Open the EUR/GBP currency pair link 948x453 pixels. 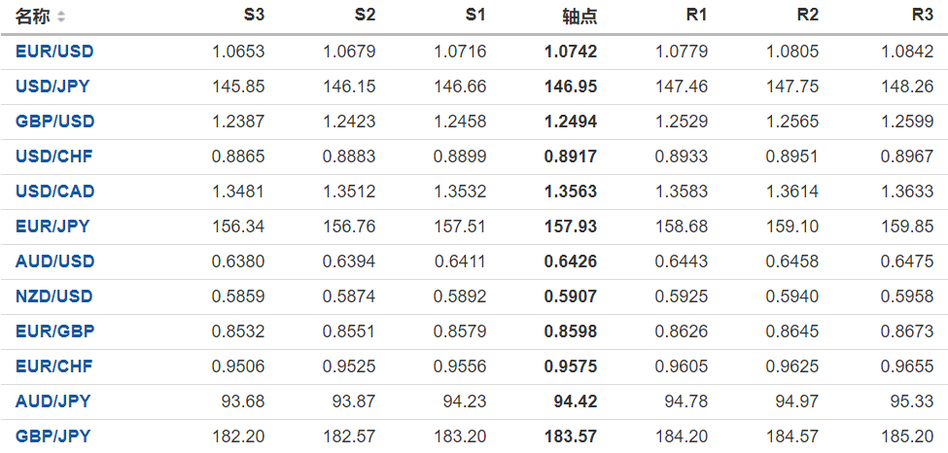54,331
